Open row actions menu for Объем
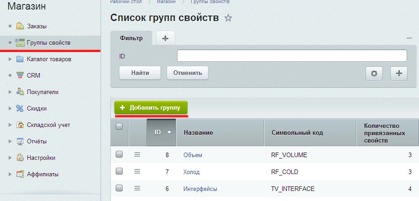The image size is (419, 201). [x=137, y=154]
